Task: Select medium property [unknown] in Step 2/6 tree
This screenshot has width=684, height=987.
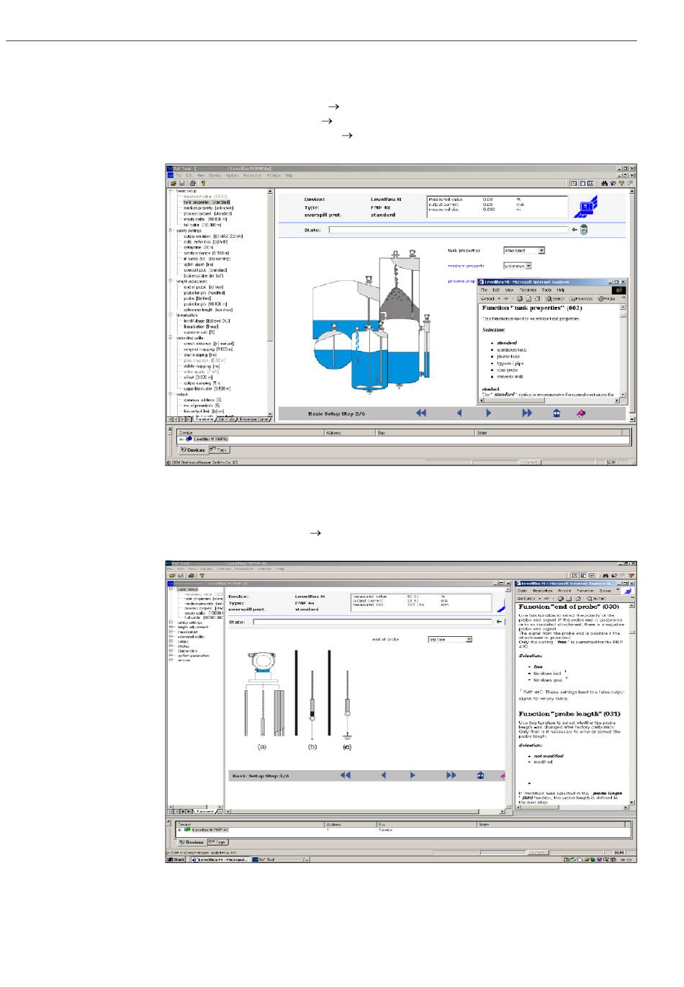Action: [x=208, y=208]
